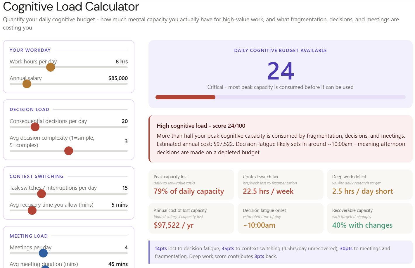Image resolution: width=415 pixels, height=268 pixels.
Task: Click the Annual cost of lost capacity card
Action: coord(191,218)
